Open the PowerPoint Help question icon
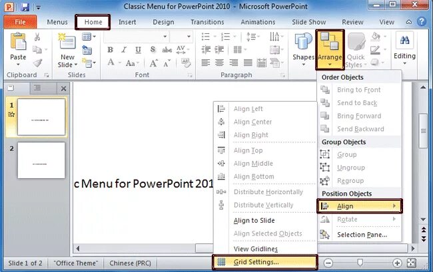 tap(422, 21)
